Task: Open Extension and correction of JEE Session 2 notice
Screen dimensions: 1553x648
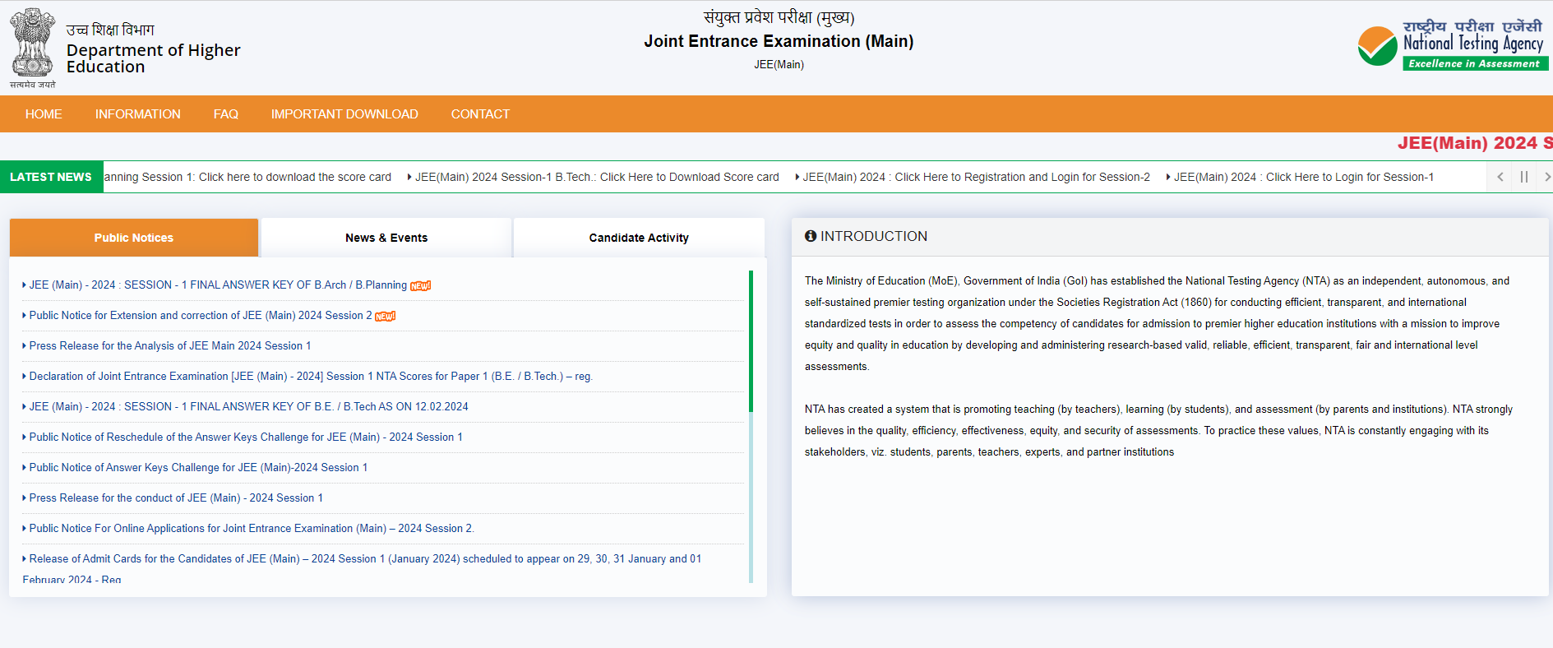Action: [x=201, y=316]
